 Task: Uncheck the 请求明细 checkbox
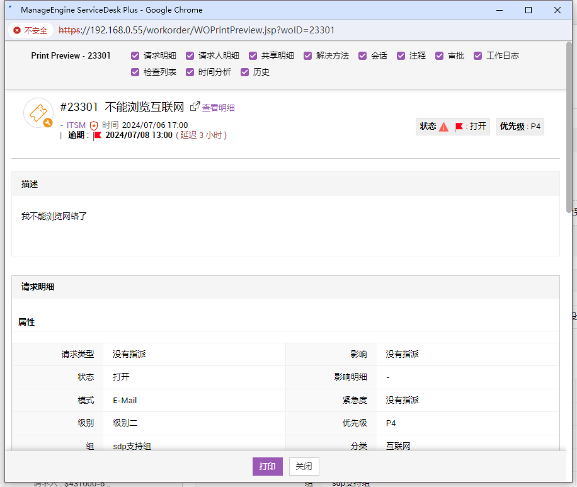pyautogui.click(x=135, y=55)
